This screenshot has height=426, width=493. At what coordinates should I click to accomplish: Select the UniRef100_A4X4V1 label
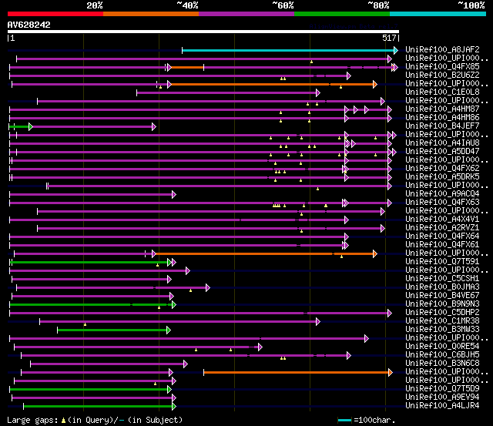[442, 220]
